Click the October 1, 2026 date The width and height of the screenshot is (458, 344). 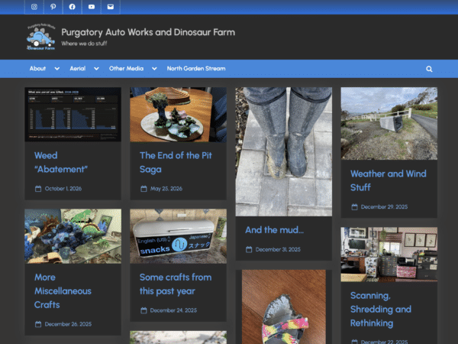[63, 189]
